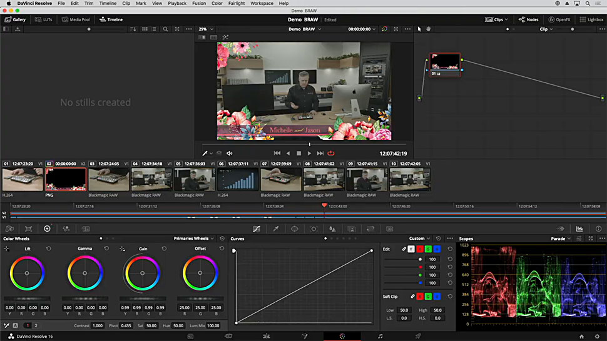Open the Workspace menu

point(262,3)
